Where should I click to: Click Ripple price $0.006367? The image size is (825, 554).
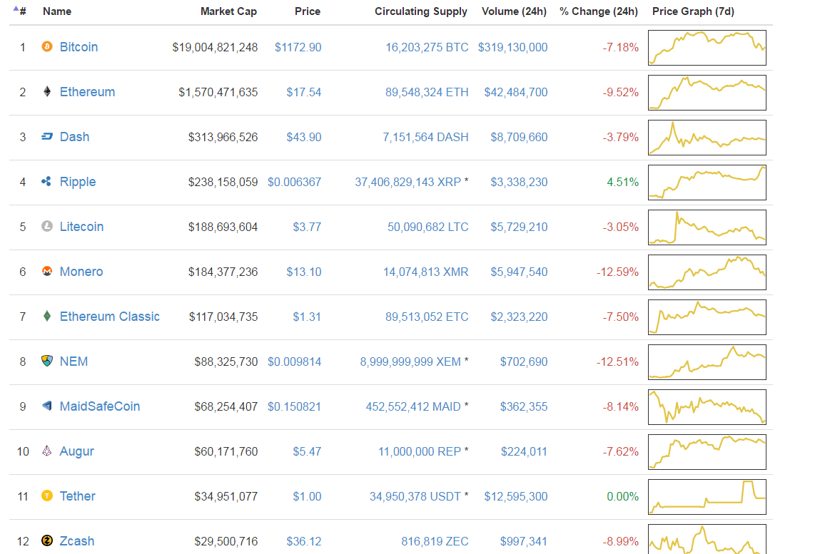coord(294,182)
